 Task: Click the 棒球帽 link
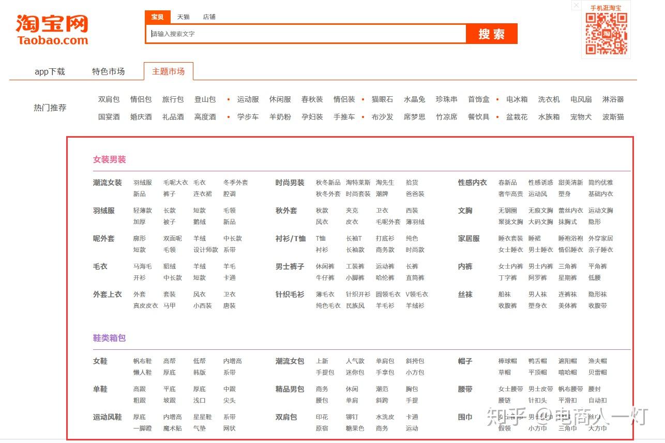point(508,361)
